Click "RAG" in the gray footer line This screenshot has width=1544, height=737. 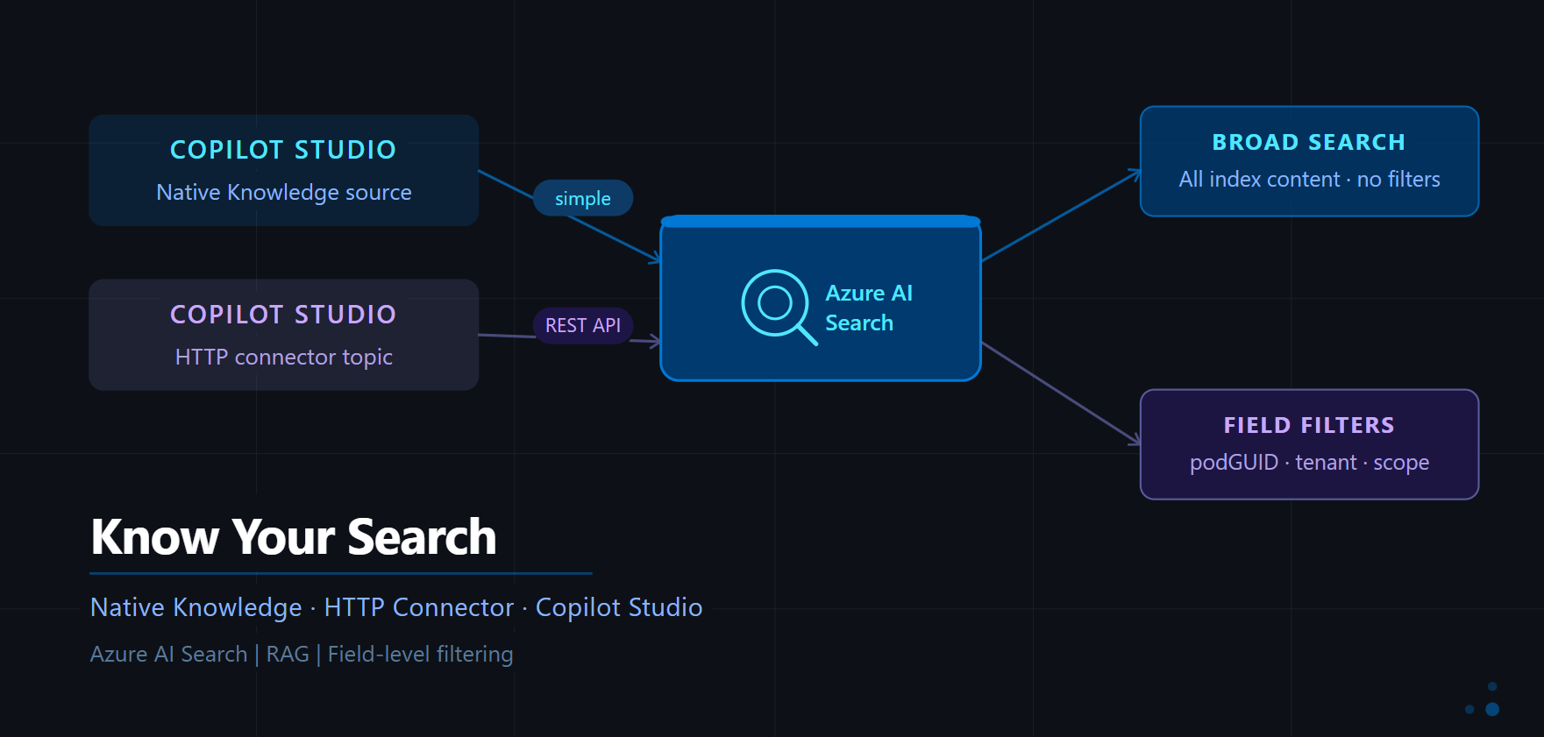point(287,655)
